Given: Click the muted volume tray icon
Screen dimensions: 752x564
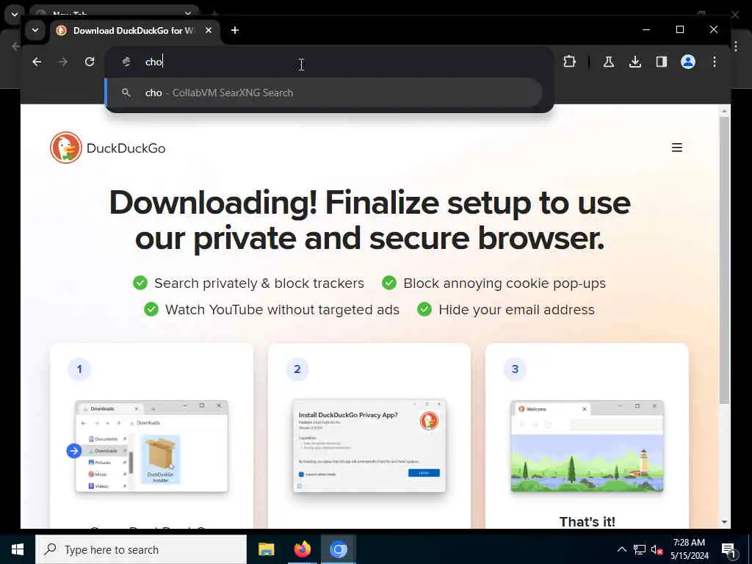Looking at the screenshot, I should 657,549.
